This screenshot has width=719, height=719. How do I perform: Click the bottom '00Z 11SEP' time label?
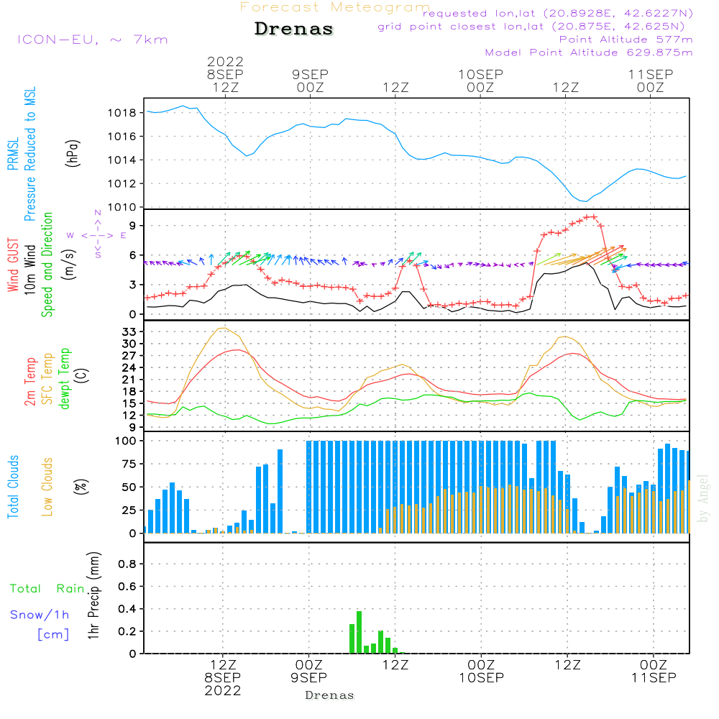(654, 672)
